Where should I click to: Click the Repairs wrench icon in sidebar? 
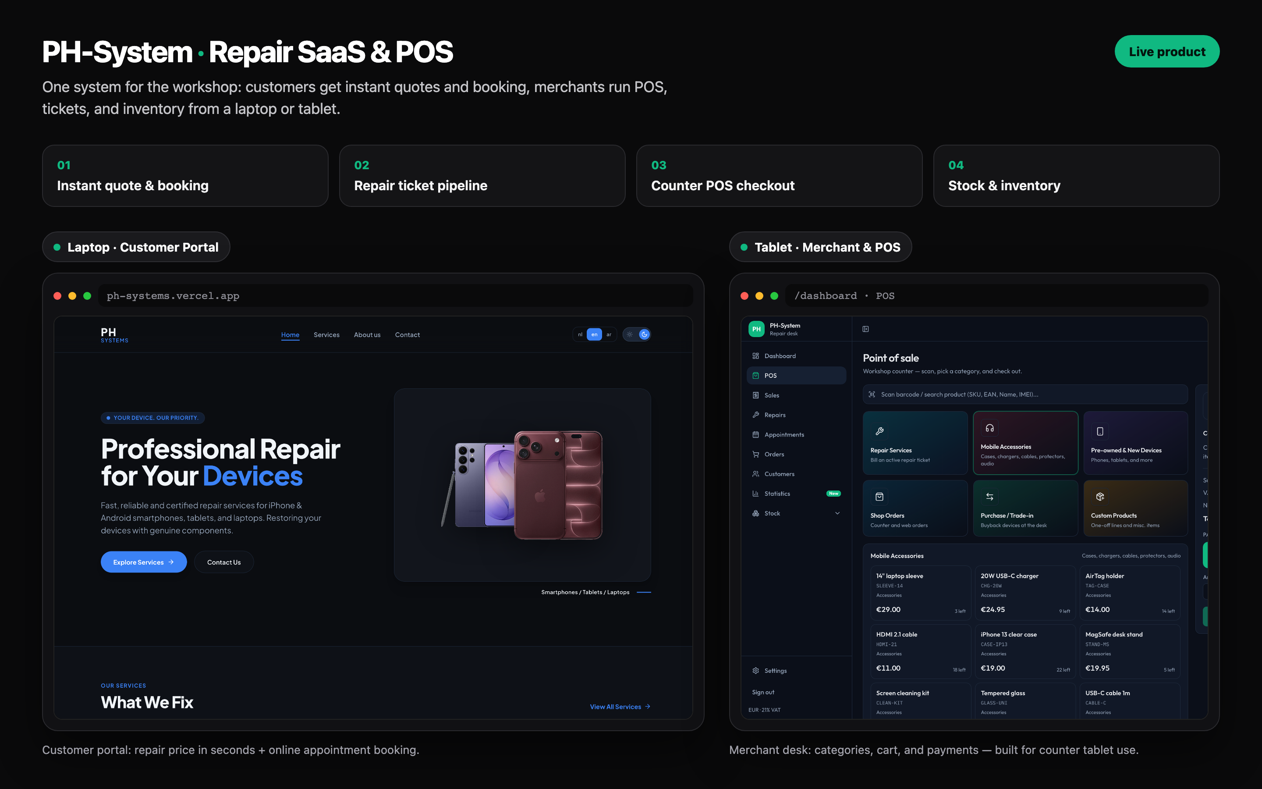755,415
